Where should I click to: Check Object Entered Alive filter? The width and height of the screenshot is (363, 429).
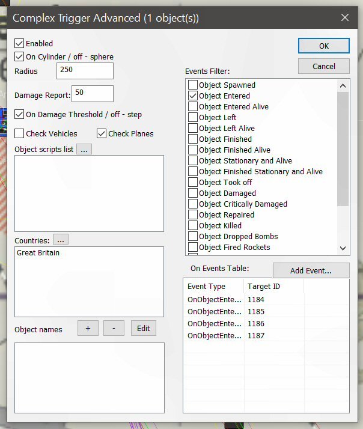[193, 106]
